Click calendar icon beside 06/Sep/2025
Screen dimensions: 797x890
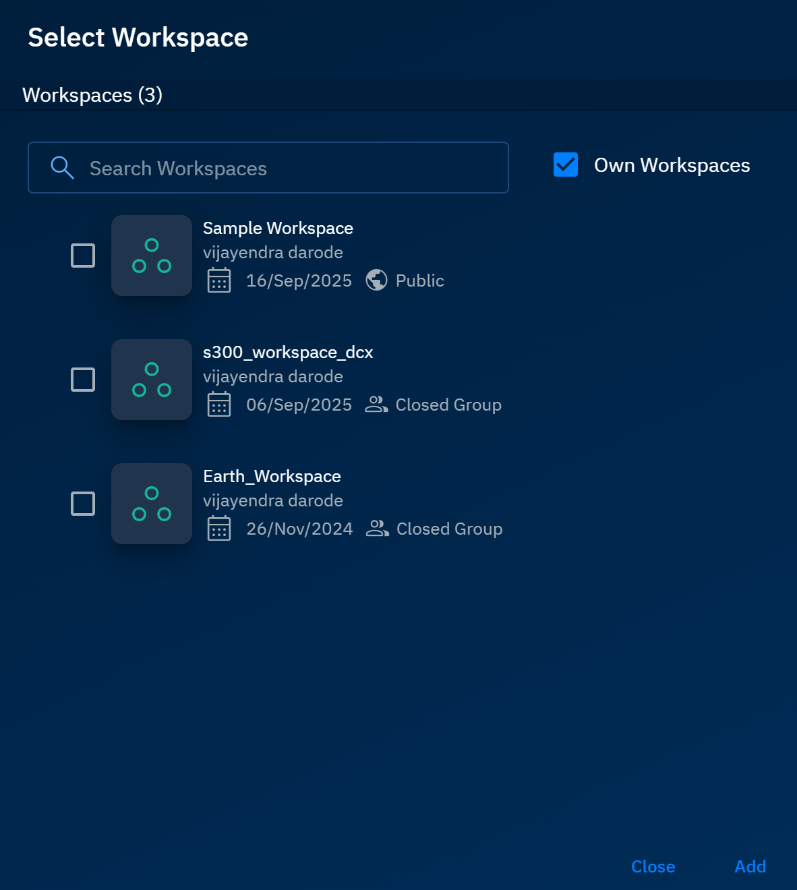[219, 405]
